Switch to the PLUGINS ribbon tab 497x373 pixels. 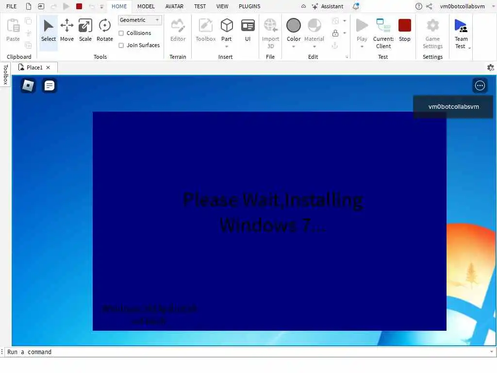[249, 6]
